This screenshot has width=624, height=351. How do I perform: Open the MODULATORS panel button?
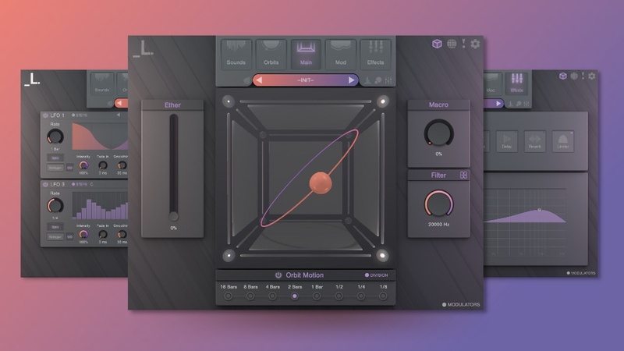point(461,305)
